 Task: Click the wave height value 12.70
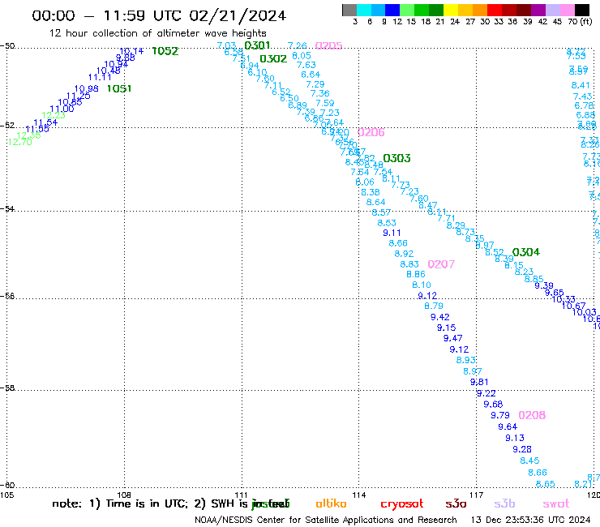pos(20,142)
